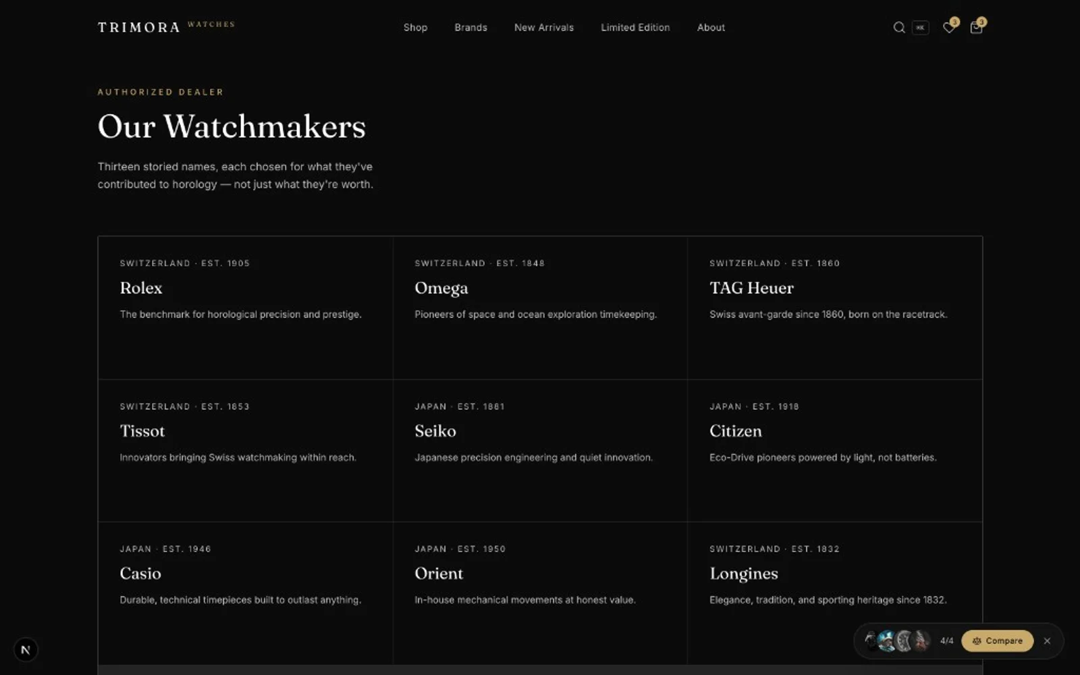The image size is (1080, 675).
Task: Click 'JAPAN · EST. 1946' label
Action: pos(165,549)
